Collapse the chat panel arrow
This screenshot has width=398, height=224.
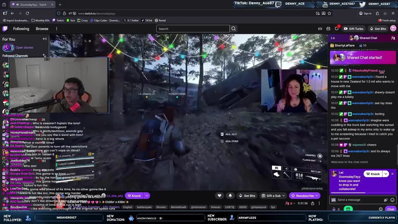(333, 38)
